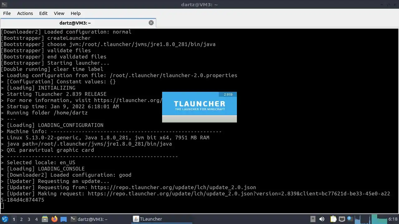This screenshot has width=399, height=224.
Task: Close the dartz@VM3 terminal tab
Action: [151, 23]
